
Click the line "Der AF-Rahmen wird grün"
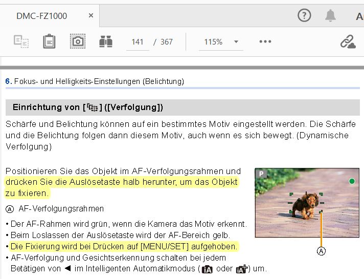tap(129, 224)
